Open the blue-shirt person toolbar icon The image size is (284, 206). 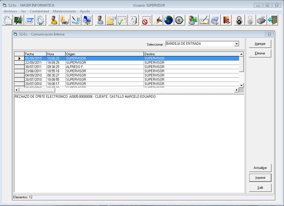pyautogui.click(x=100, y=20)
